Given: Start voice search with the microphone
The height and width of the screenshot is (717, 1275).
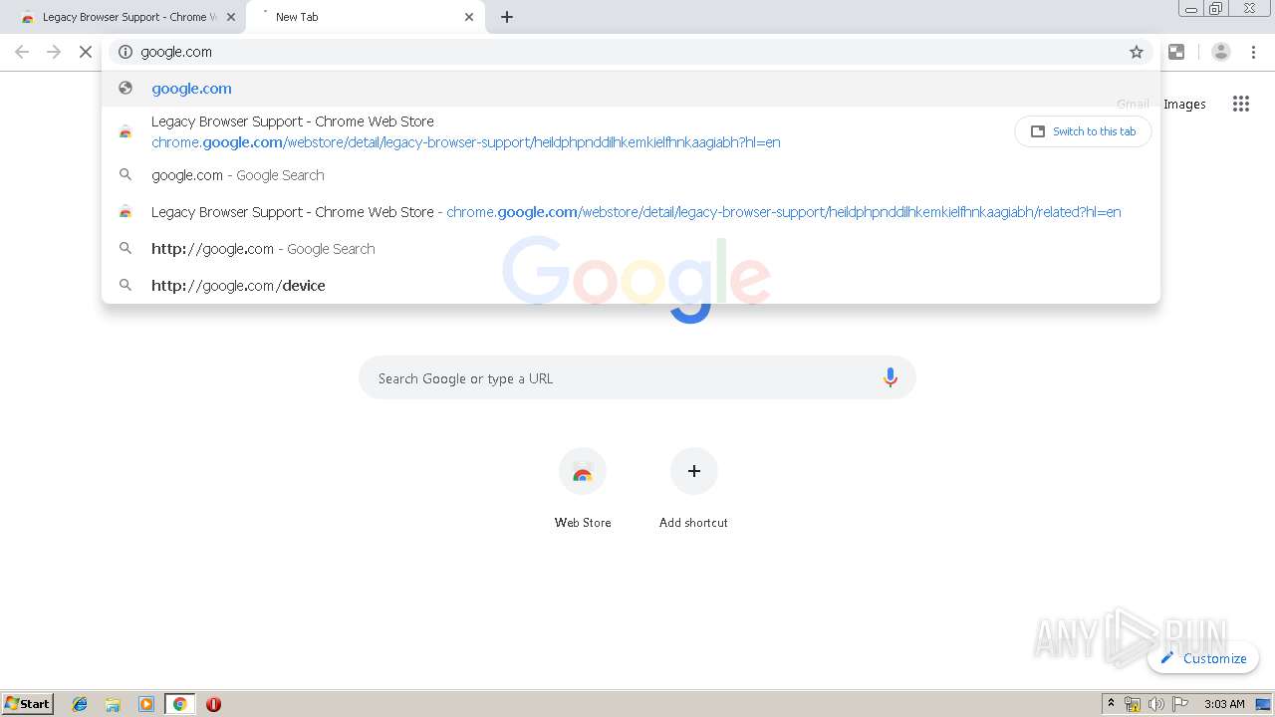Looking at the screenshot, I should [x=890, y=378].
